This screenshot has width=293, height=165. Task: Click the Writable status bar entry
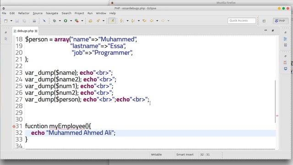pos(156,154)
